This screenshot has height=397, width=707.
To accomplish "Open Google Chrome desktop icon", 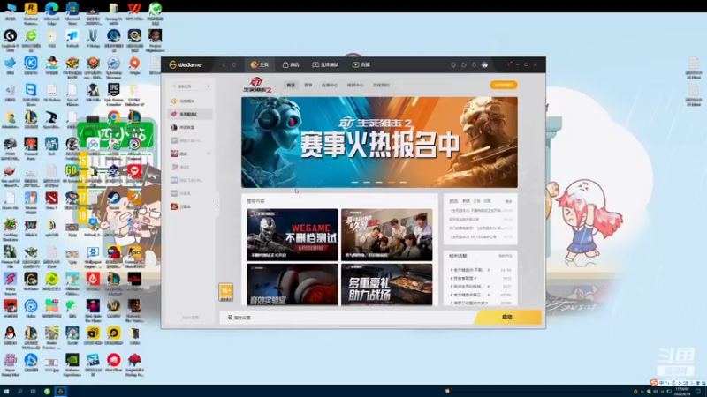I will click(x=114, y=118).
